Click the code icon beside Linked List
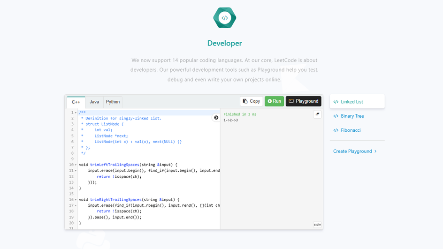This screenshot has width=443, height=249. [336, 102]
